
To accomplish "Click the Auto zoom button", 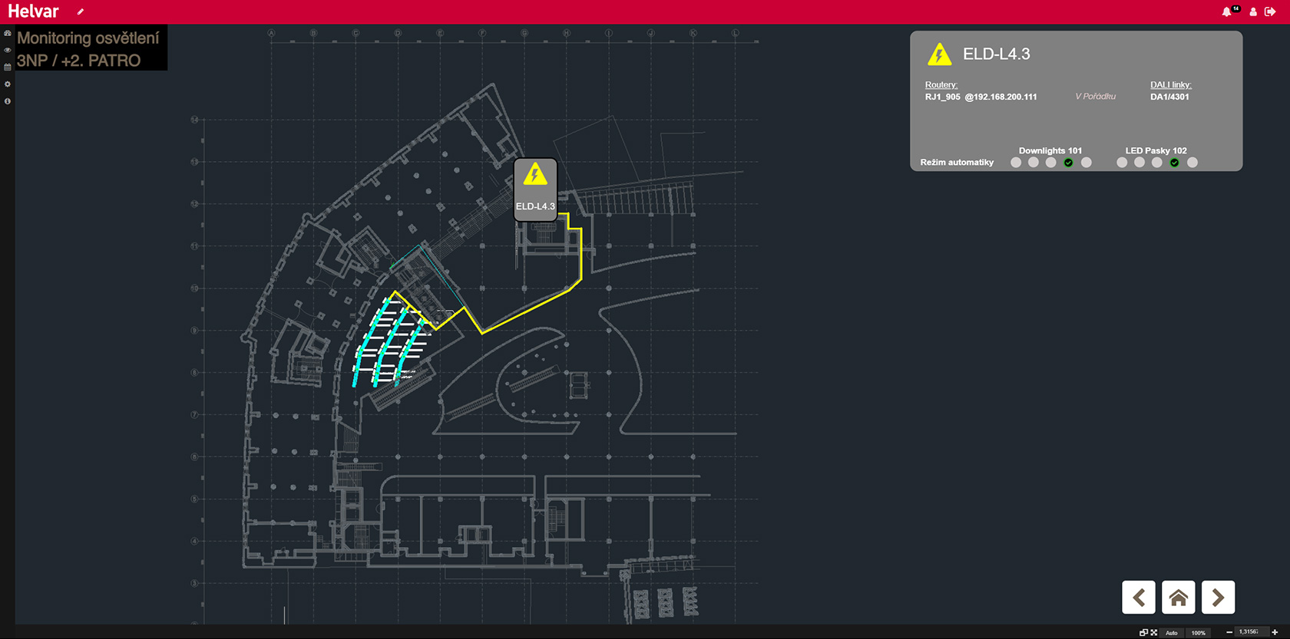I will click(1172, 633).
